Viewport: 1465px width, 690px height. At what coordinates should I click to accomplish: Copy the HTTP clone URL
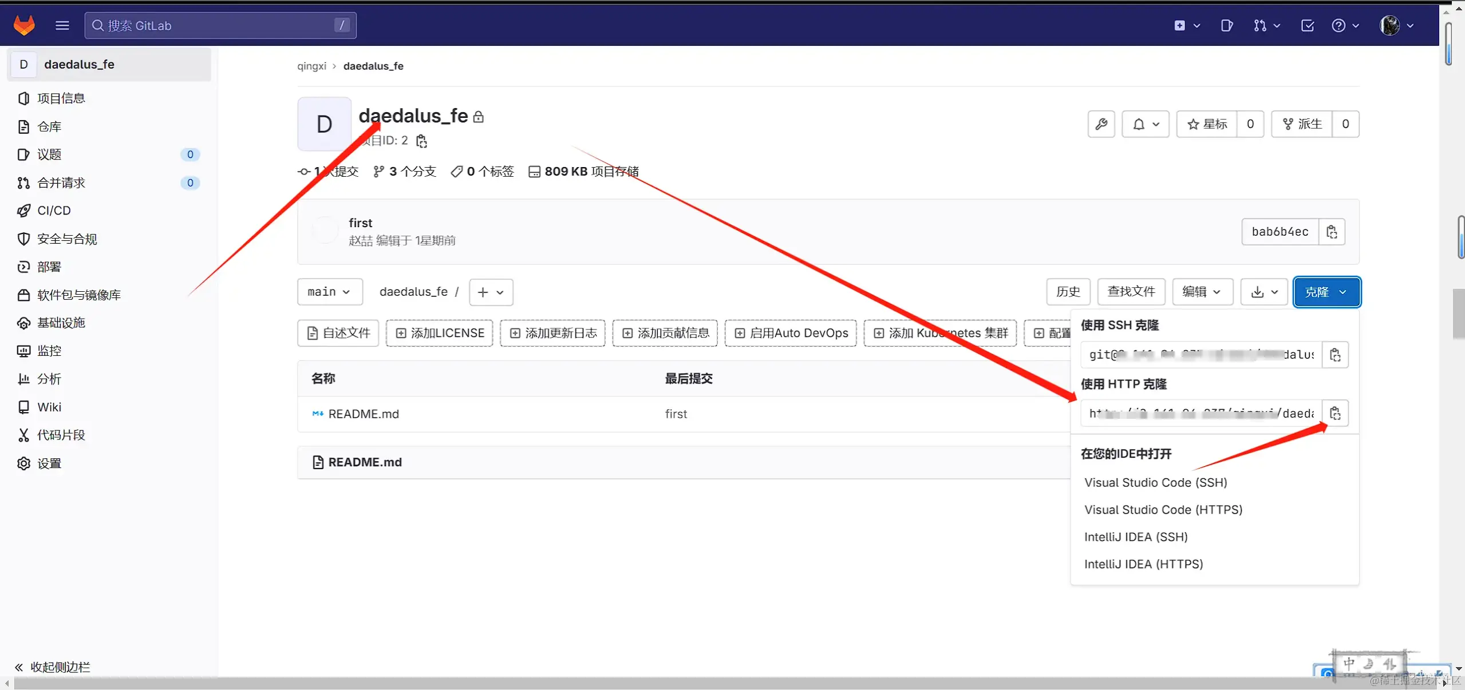[x=1335, y=413]
